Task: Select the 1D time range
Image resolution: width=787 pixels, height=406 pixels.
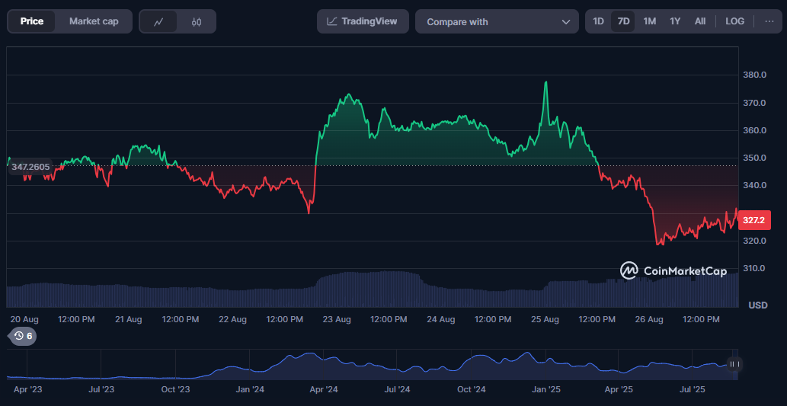Action: pyautogui.click(x=598, y=21)
